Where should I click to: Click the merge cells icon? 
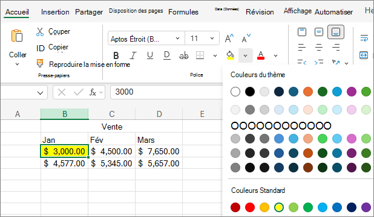coord(364,55)
